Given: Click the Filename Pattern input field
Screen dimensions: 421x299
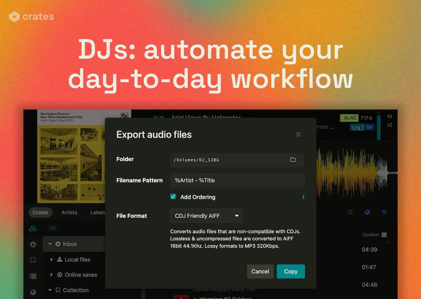Looking at the screenshot, I should pos(237,180).
